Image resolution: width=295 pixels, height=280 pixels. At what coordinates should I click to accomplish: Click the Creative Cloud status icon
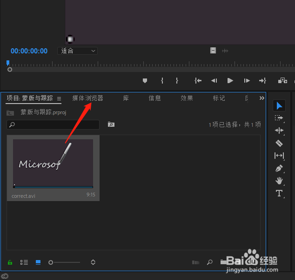5,276
